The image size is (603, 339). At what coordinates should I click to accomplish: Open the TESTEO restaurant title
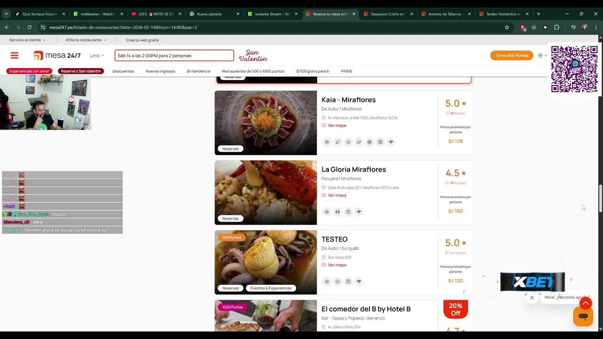tap(334, 239)
